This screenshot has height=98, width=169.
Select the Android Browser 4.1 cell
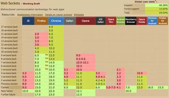[121, 87]
